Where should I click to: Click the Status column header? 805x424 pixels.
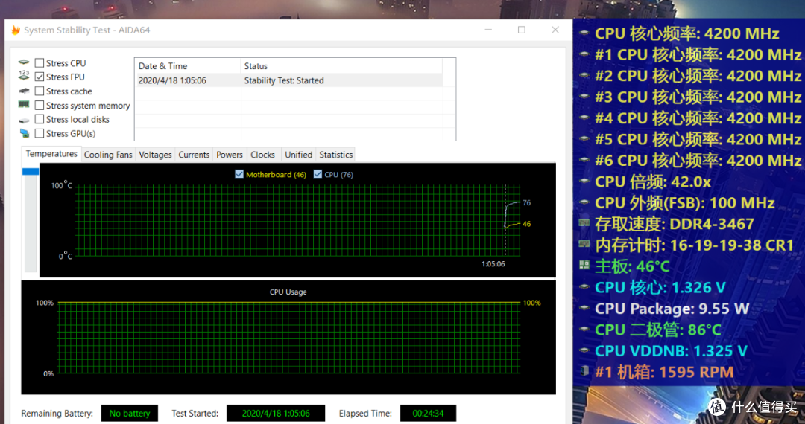(341, 66)
